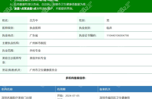Click the 执业类别 label
Screen dimensions: 152x99
pyautogui.click(x=85, y=28)
